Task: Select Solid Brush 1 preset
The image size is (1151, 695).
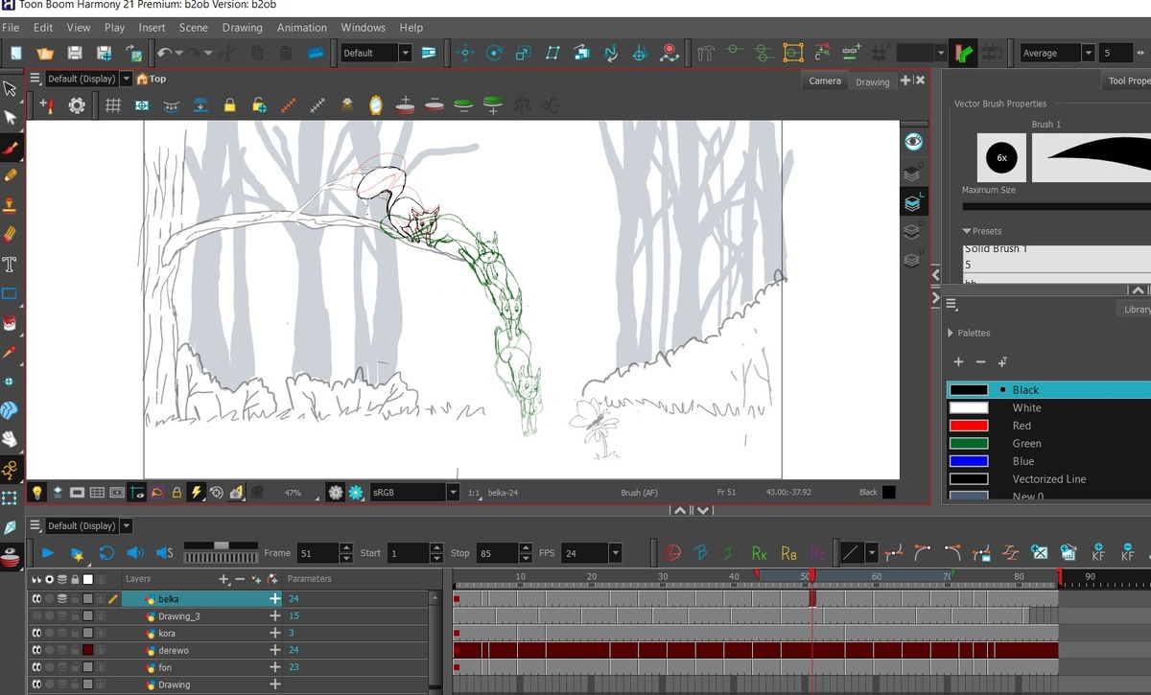Action: pos(996,249)
